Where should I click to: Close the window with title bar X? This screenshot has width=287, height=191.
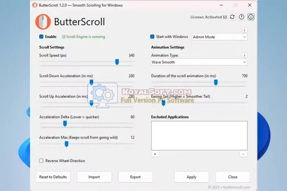pos(250,5)
